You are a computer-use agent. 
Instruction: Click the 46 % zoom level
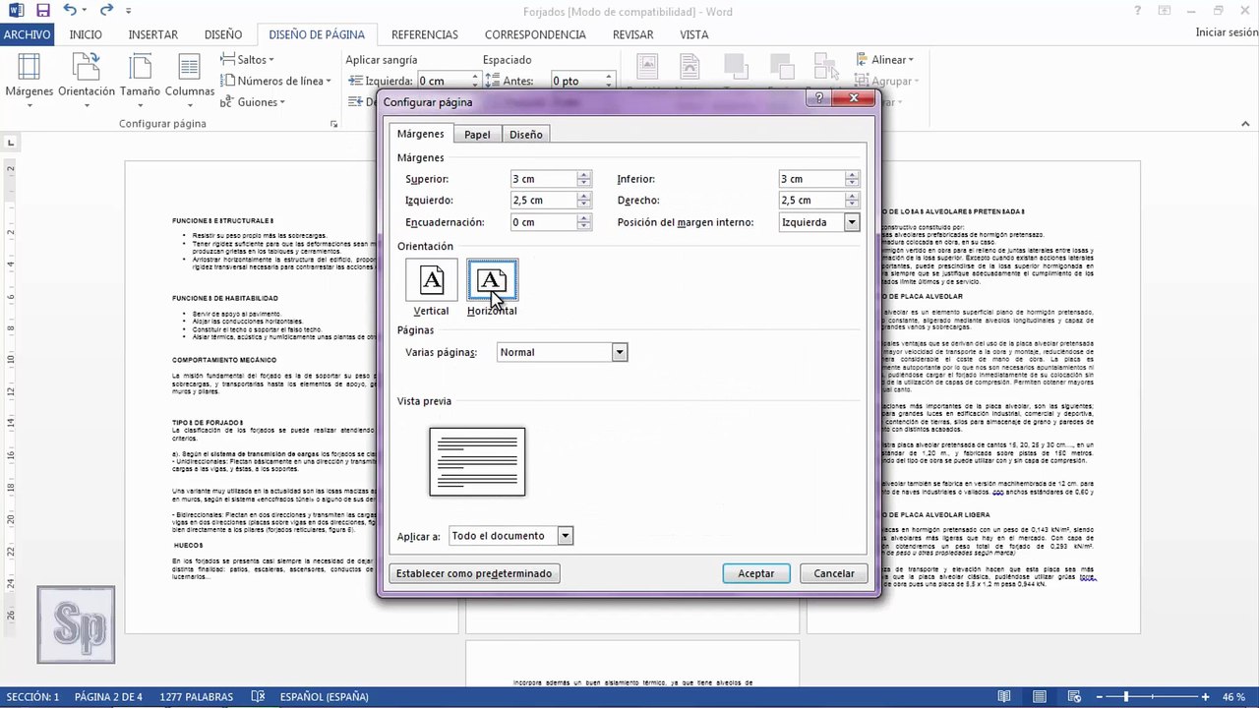[x=1235, y=697]
